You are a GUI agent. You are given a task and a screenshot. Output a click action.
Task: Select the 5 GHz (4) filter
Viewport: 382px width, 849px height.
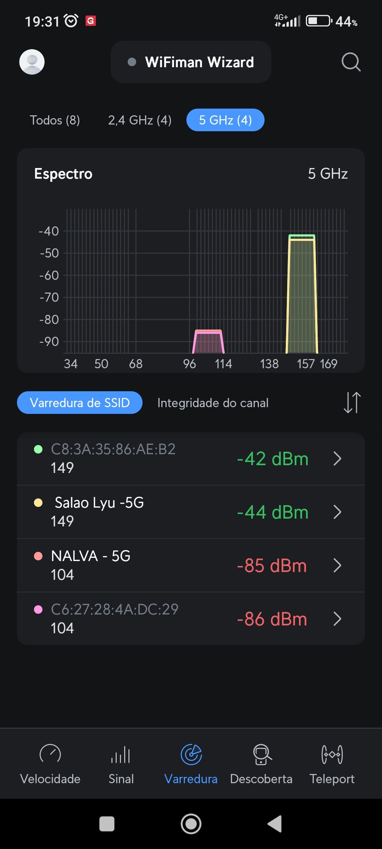[x=225, y=120]
